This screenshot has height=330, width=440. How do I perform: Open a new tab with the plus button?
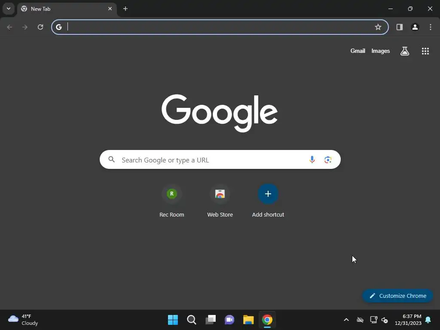(x=125, y=9)
